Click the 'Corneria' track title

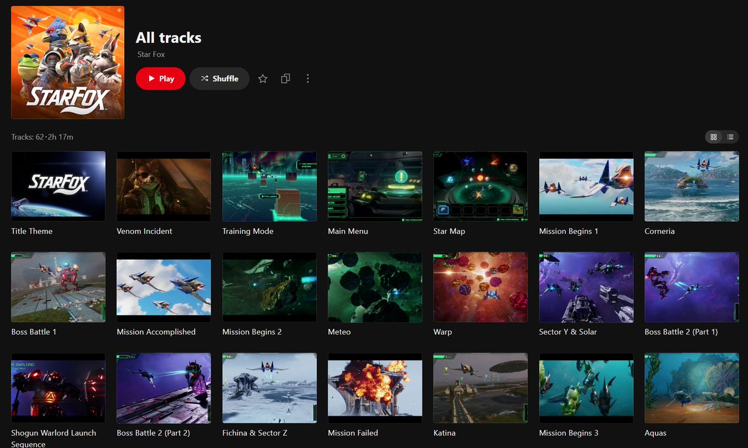[x=659, y=231]
